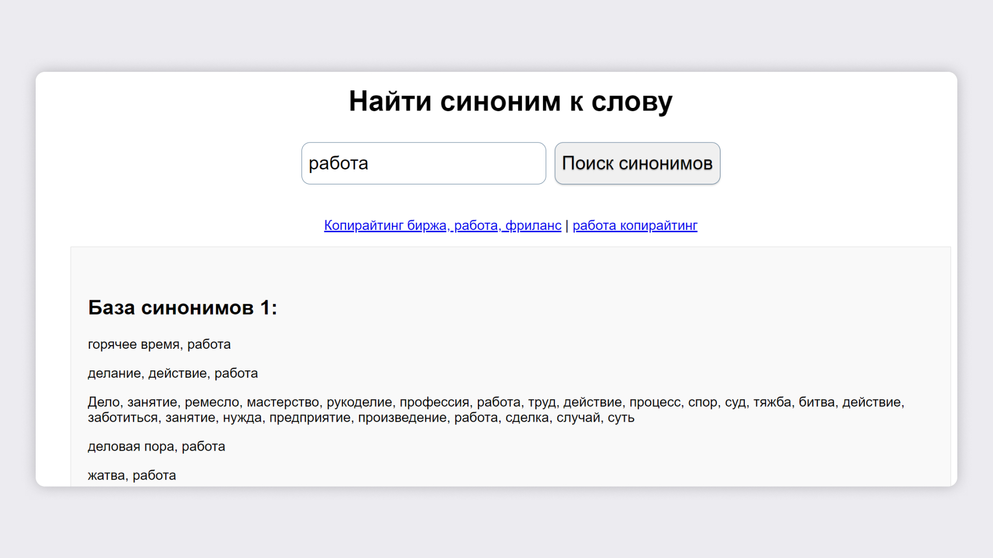Click the line "деловая пора, работа"
The image size is (993, 558).
pyautogui.click(x=157, y=446)
